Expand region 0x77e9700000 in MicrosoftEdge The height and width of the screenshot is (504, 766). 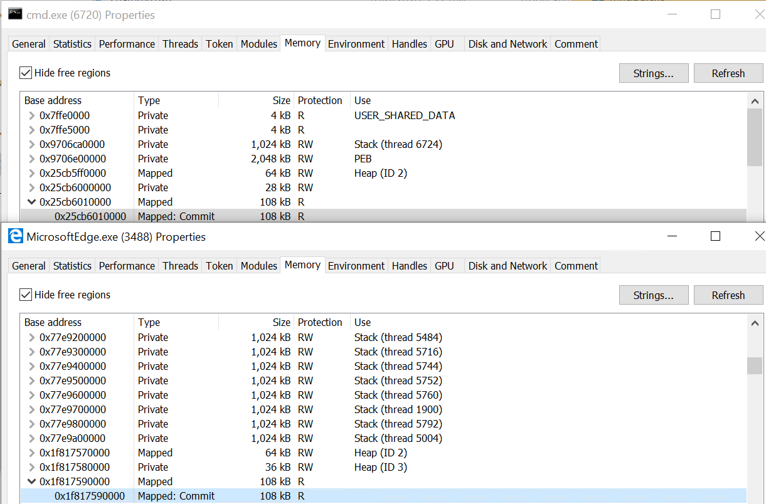(32, 409)
